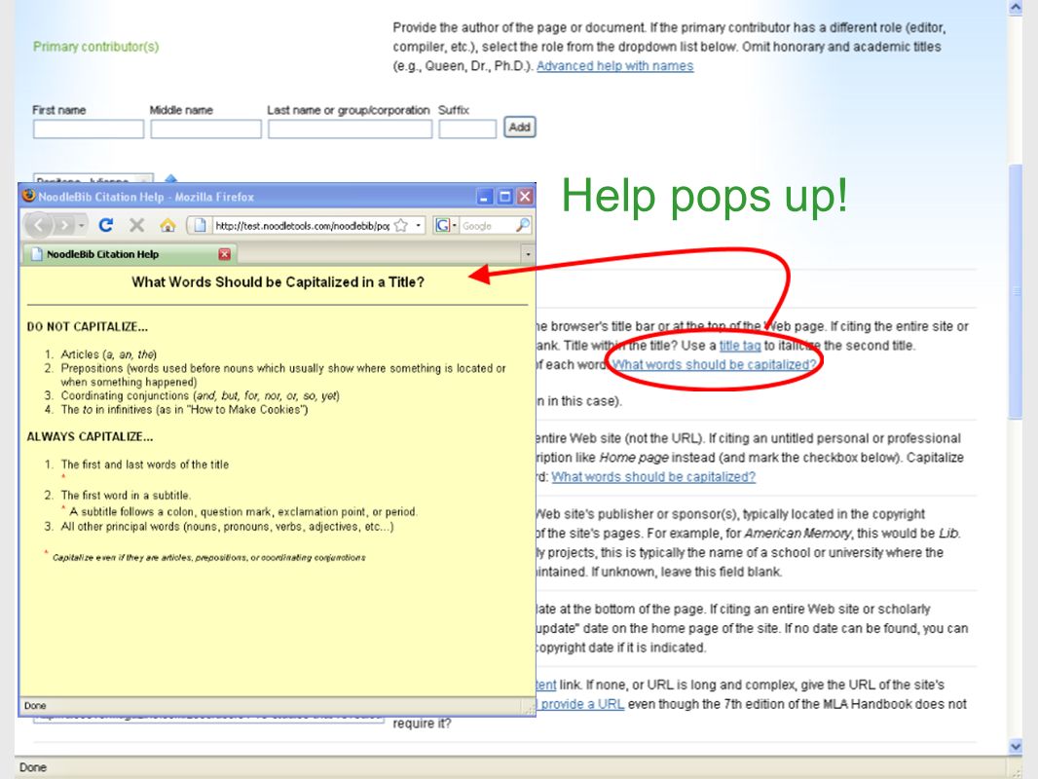Viewport: 1038px width, 779px height.
Task: Click the Forward arrow in Firefox popup
Action: 63,226
